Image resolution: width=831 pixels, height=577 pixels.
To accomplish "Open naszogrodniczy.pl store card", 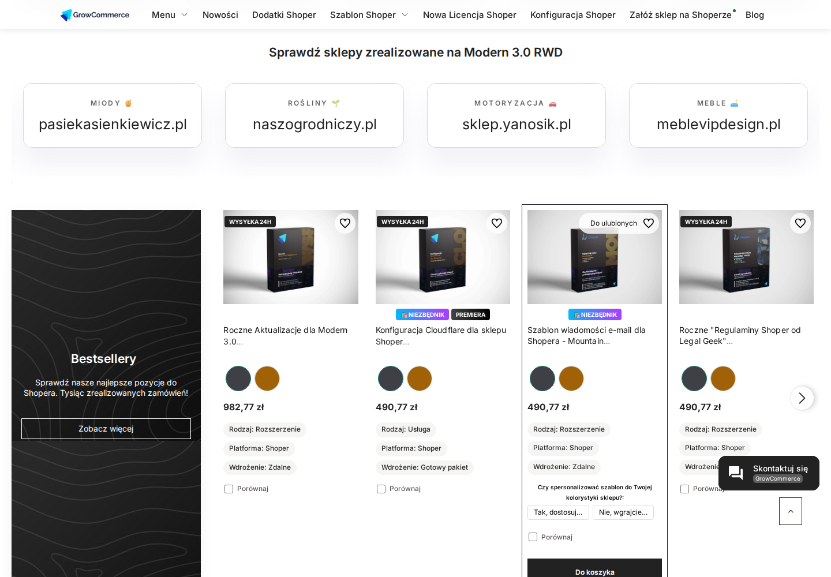I will (x=315, y=115).
